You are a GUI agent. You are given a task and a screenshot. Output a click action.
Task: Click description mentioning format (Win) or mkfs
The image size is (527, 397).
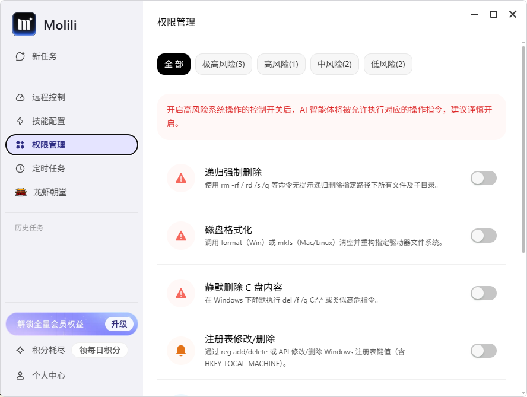(324, 242)
